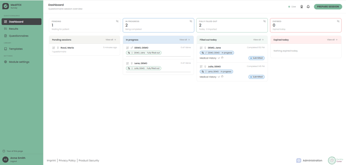This screenshot has height=165, width=346.
Task: Start the Tour of this page
Action: (x=14, y=151)
